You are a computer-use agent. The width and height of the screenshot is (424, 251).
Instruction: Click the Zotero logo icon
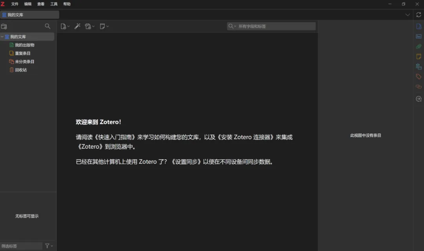point(3,4)
